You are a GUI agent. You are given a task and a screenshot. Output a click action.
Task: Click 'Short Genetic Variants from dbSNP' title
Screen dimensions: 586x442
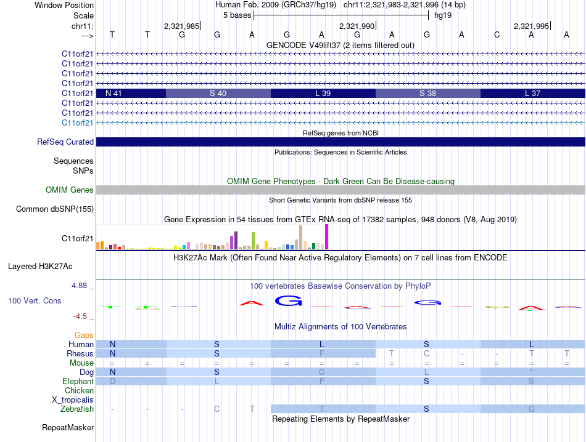pos(340,200)
